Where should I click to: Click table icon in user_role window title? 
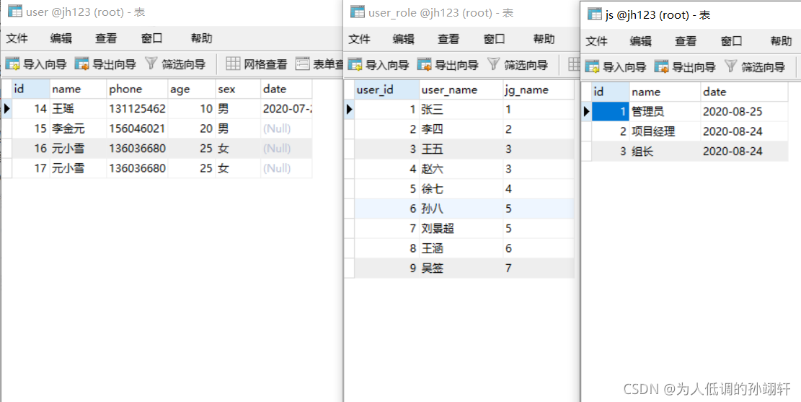(x=357, y=12)
